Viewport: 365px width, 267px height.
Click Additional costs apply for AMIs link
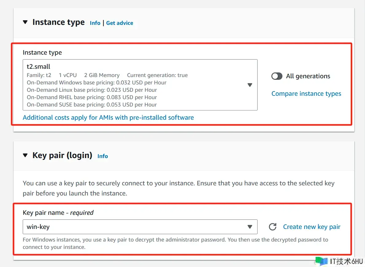click(108, 118)
